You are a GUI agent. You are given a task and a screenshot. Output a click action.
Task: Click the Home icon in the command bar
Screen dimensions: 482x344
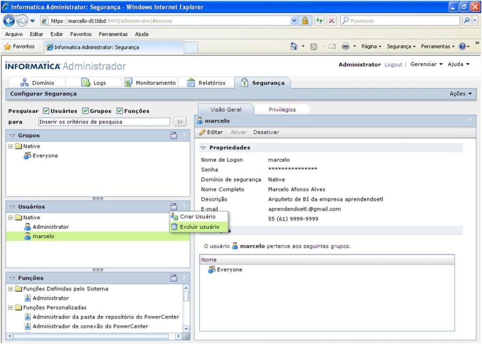tap(294, 47)
